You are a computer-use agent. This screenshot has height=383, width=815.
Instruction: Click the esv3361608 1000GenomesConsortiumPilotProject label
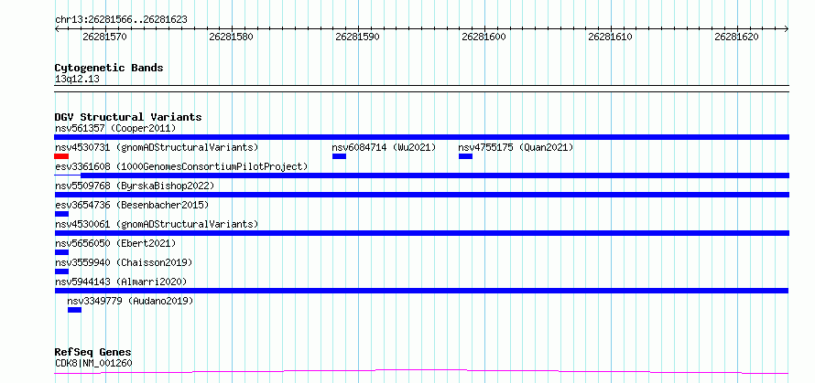181,166
